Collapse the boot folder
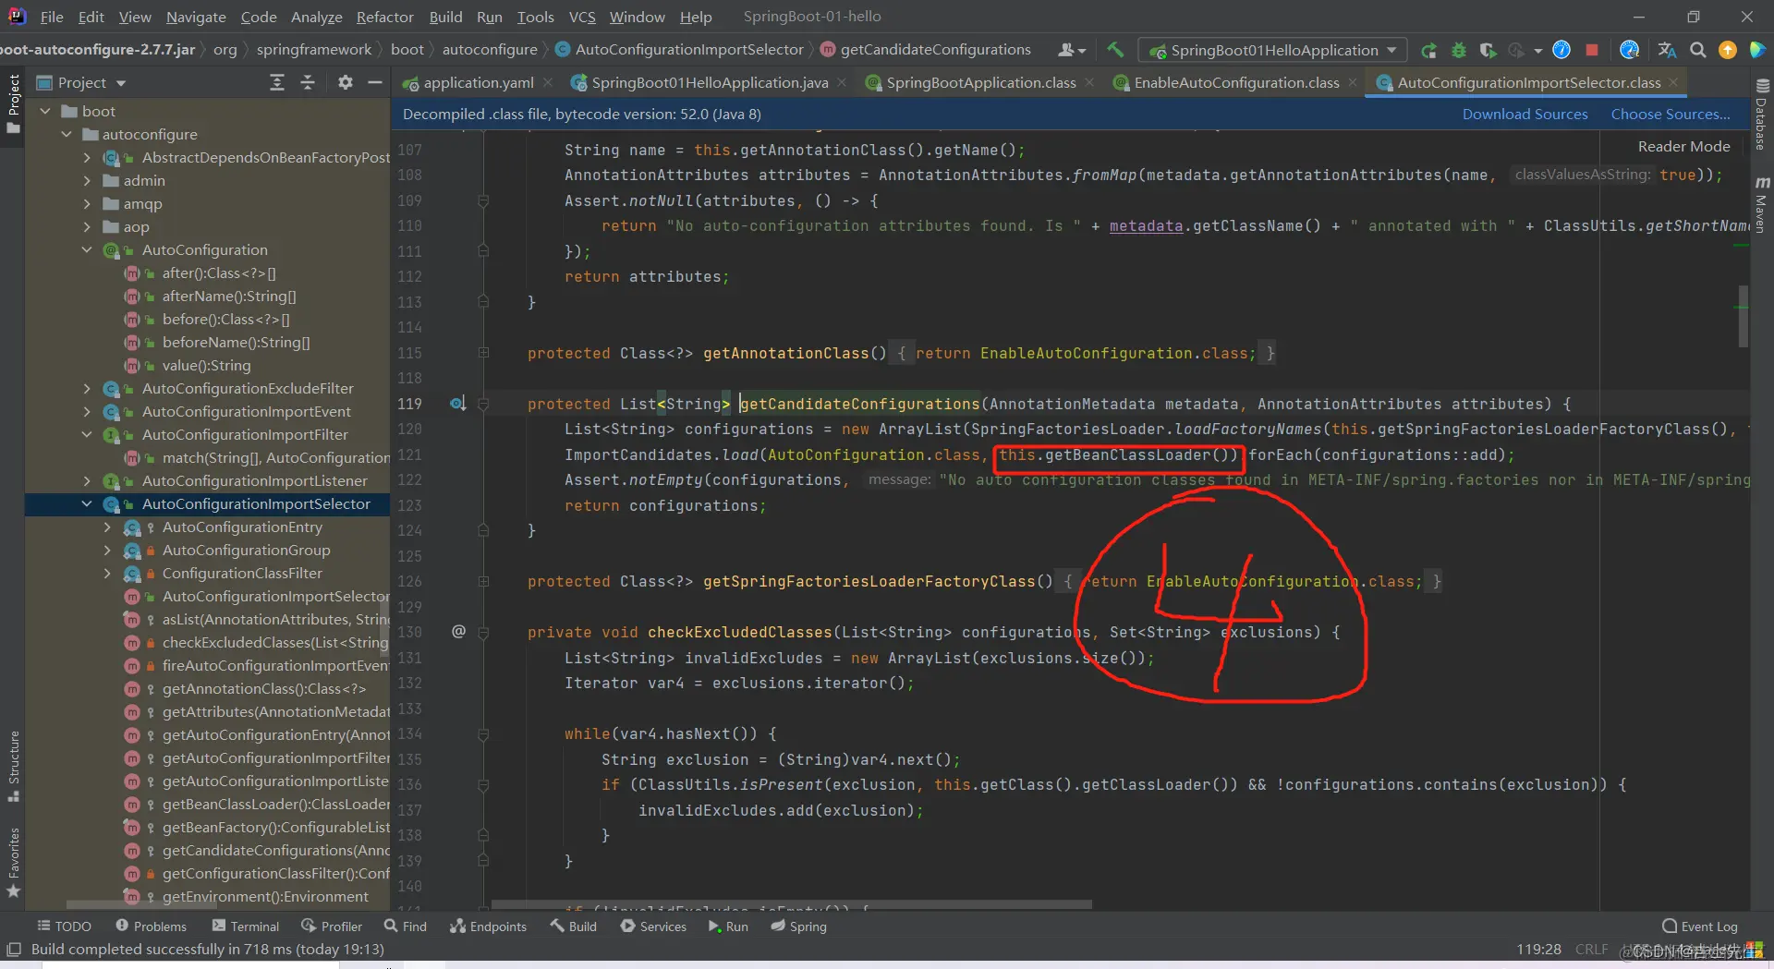 pos(45,111)
